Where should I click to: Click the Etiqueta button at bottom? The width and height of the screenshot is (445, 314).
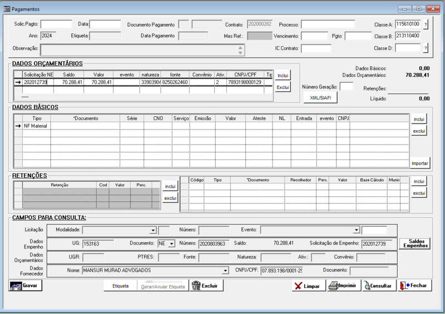point(121,286)
